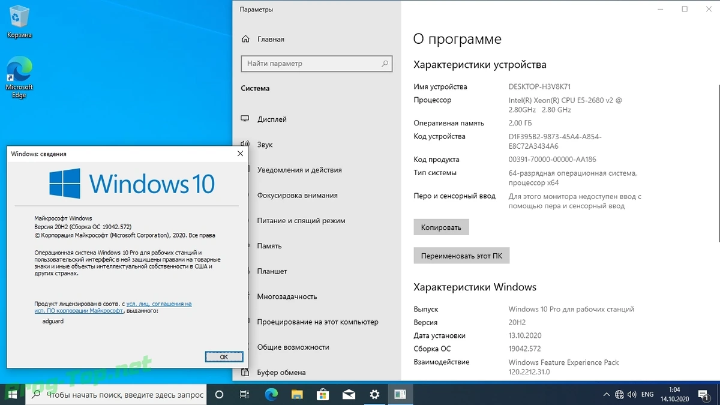This screenshot has height=405, width=720.
Task: Maximize the Параметры window
Action: [685, 9]
